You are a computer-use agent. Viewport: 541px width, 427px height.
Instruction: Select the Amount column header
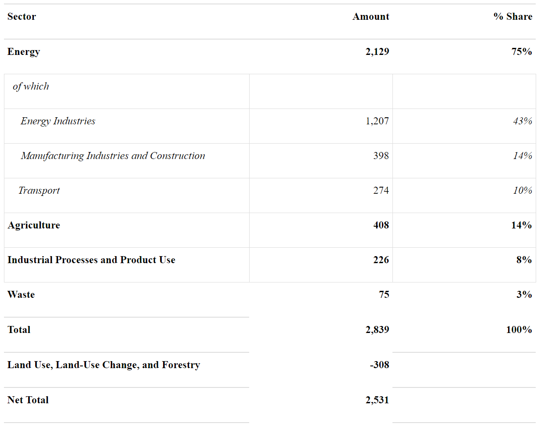point(370,17)
